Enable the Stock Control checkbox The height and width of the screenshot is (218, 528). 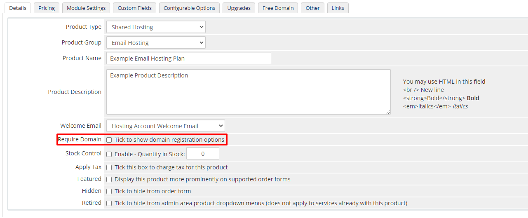(109, 155)
